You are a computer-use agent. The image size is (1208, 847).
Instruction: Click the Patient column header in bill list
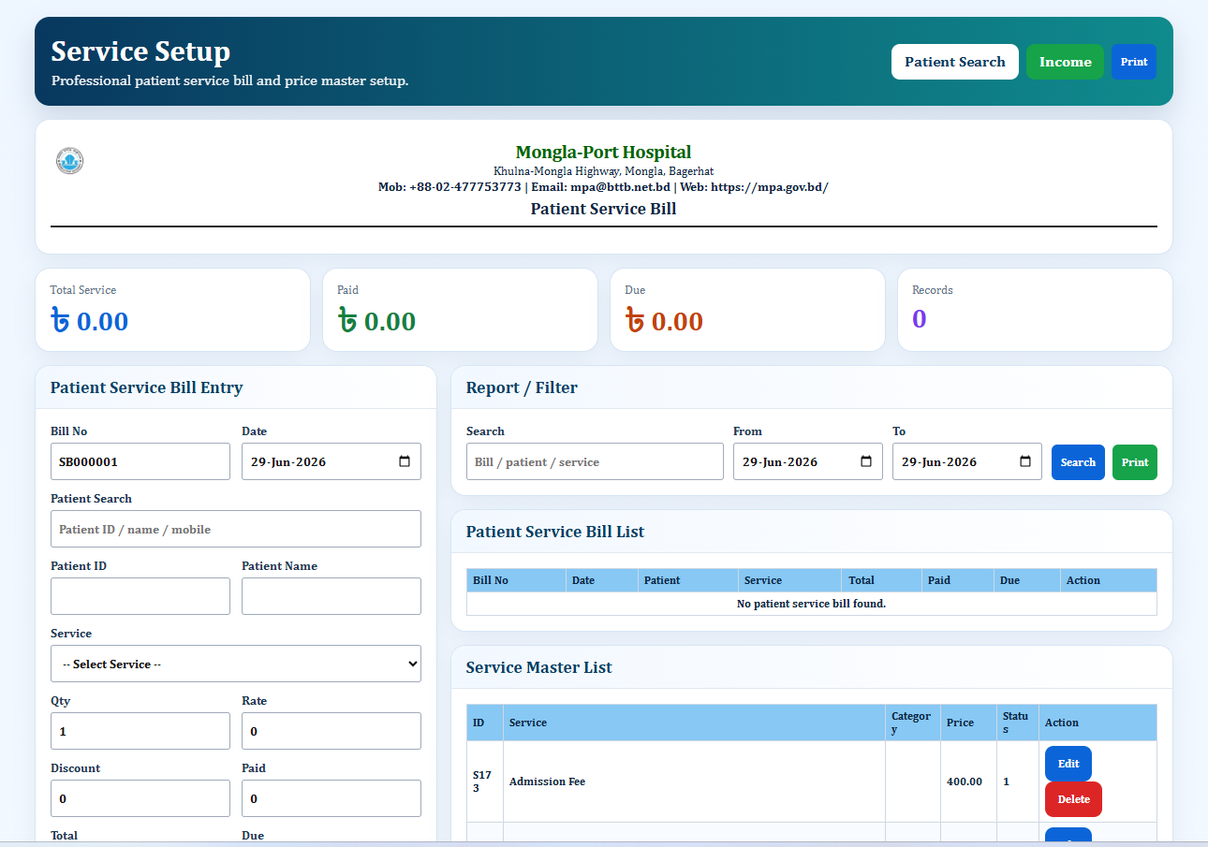[x=687, y=580]
